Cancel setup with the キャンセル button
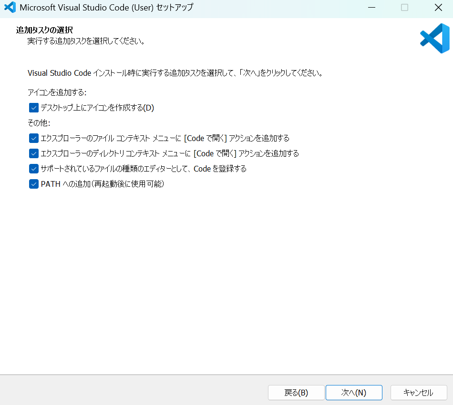The width and height of the screenshot is (453, 405). click(x=419, y=393)
